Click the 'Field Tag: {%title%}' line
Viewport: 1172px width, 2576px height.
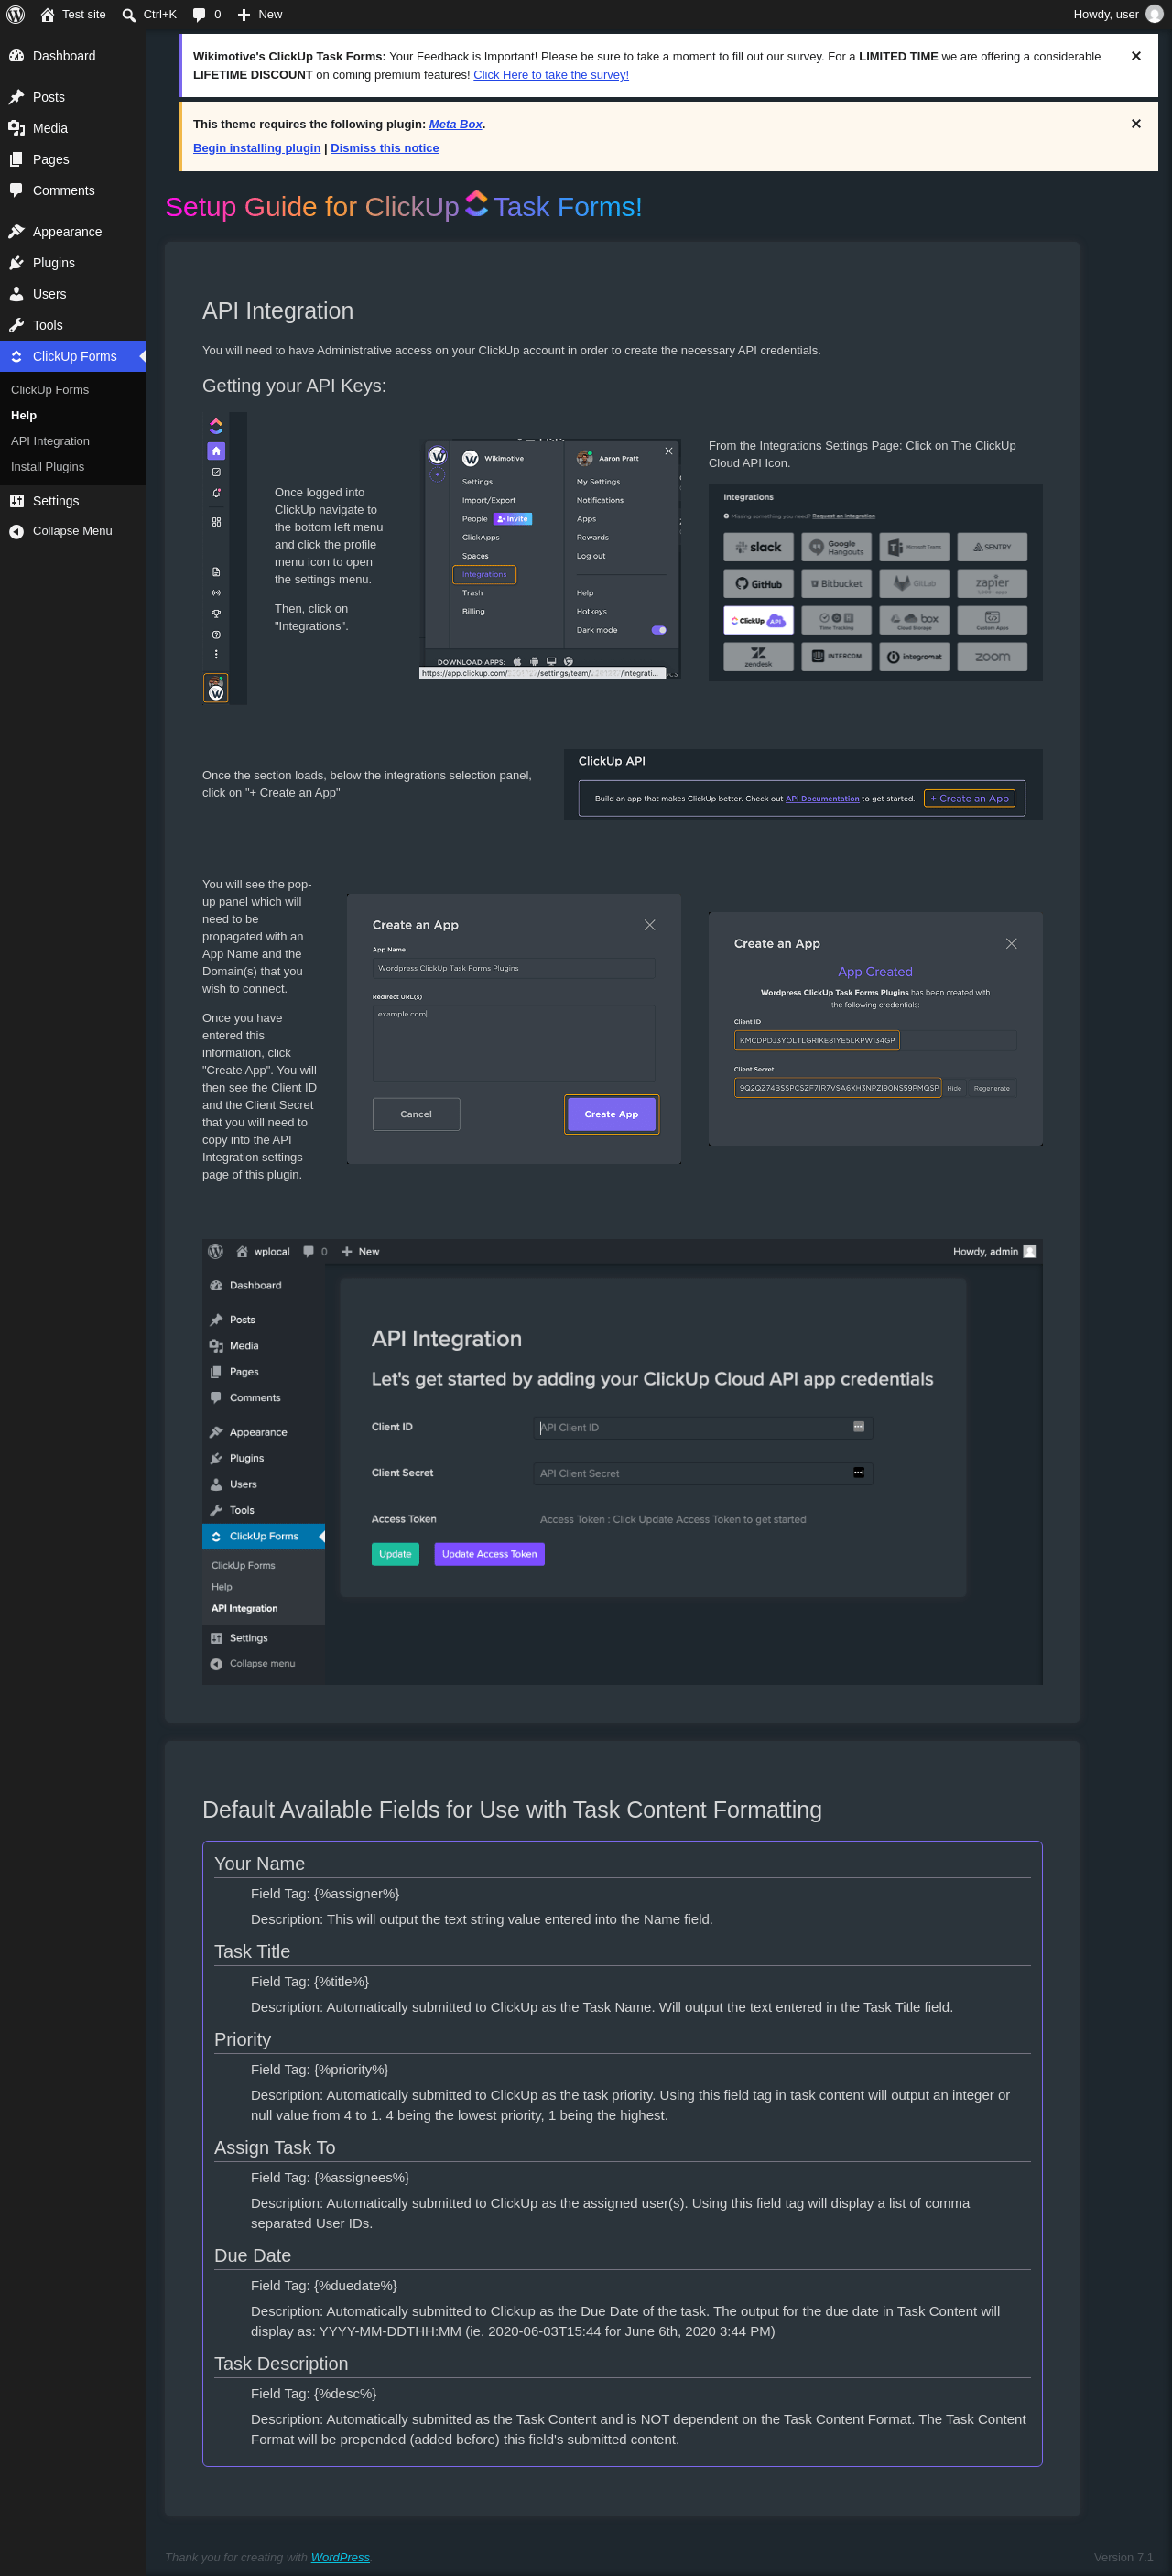pyautogui.click(x=310, y=1982)
